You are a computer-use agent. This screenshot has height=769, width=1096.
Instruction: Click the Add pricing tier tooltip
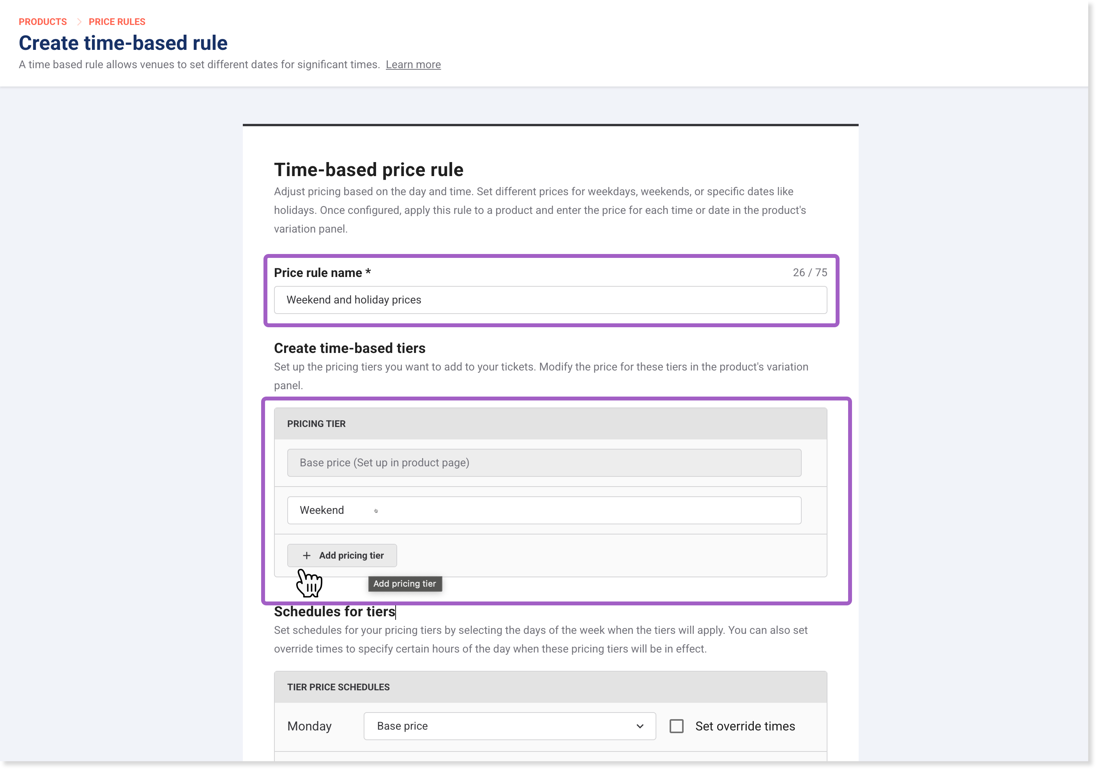405,584
